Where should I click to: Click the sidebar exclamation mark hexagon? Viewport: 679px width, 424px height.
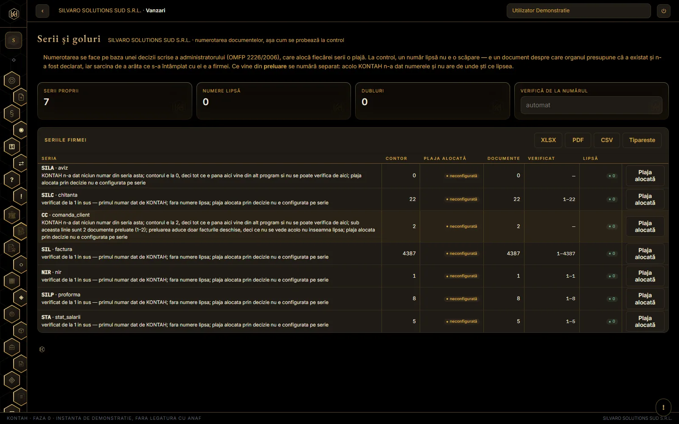(x=21, y=196)
